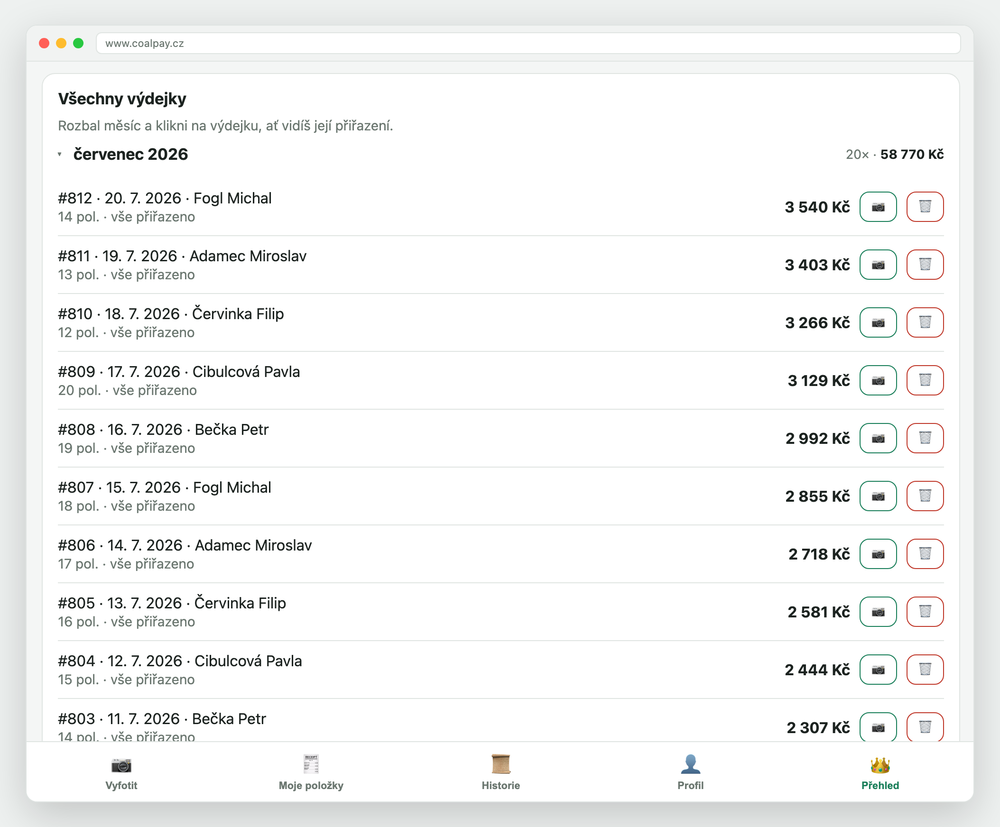Delete expense #806 Adamec Miroslav
The width and height of the screenshot is (1000, 827).
pos(925,554)
